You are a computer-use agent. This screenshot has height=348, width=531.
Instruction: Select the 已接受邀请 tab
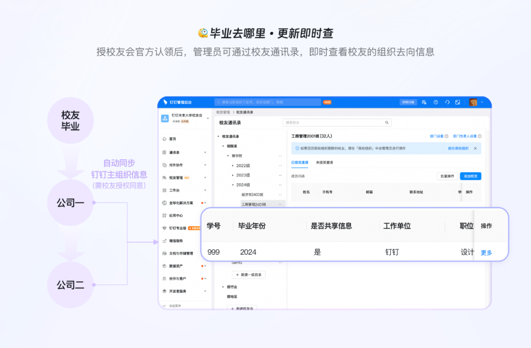[x=299, y=162]
